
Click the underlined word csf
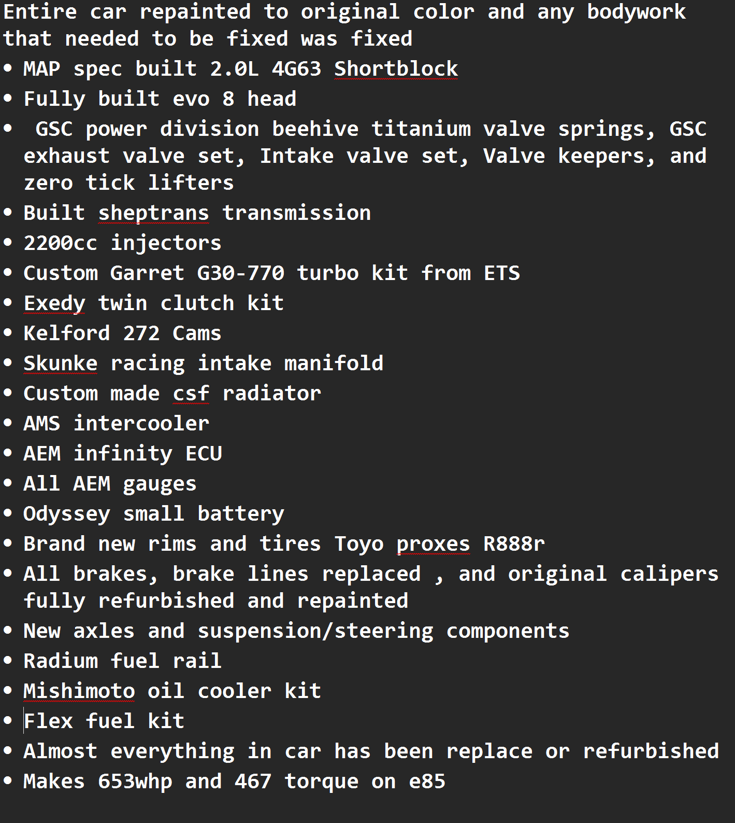(191, 394)
